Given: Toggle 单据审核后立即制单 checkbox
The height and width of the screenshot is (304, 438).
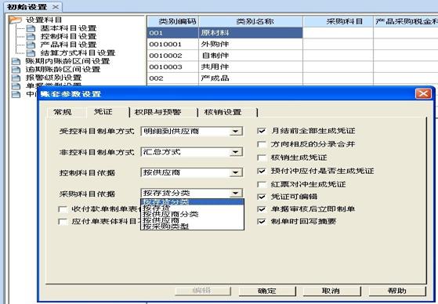Looking at the screenshot, I should pyautogui.click(x=262, y=209).
